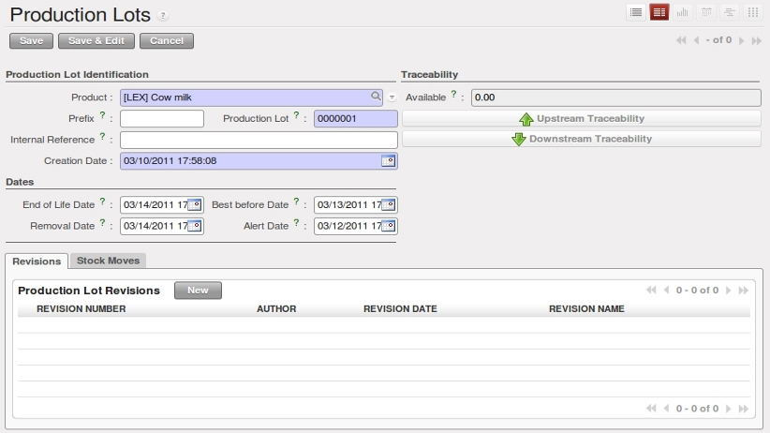The height and width of the screenshot is (433, 770).
Task: Select the Revisions tab
Action: click(x=37, y=261)
